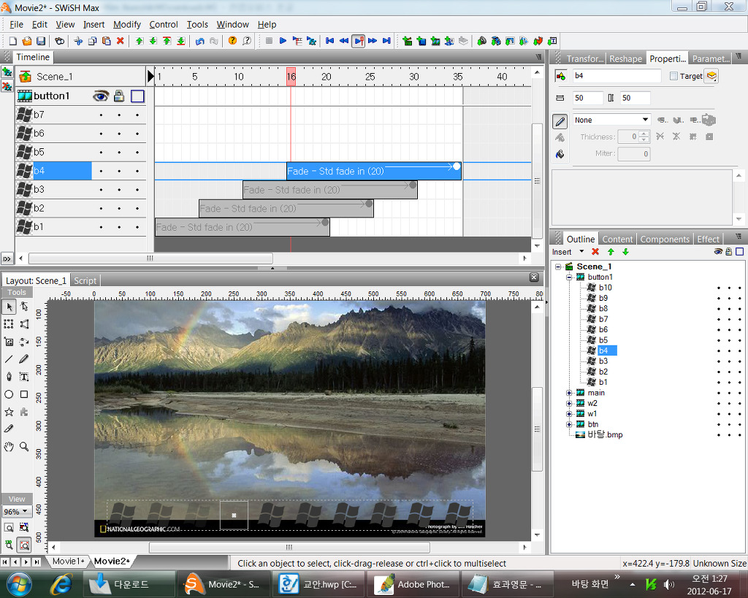The height and width of the screenshot is (598, 748).
Task: Click the line pencil icon in Properties
Action: point(560,121)
